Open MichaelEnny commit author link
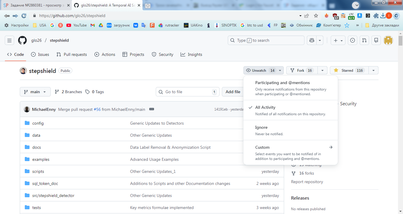 tap(44, 109)
